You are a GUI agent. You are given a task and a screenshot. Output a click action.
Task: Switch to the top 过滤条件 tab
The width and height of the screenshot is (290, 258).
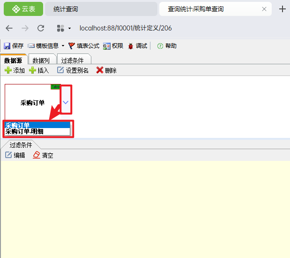tap(74, 61)
